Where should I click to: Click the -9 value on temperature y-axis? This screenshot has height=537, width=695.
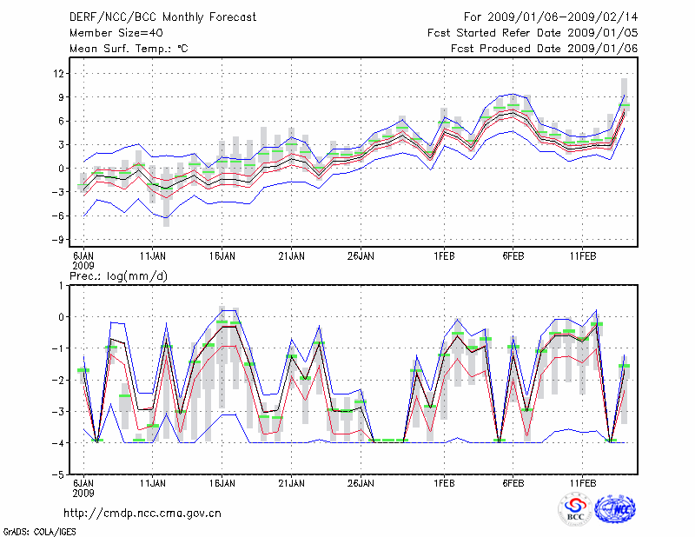click(x=57, y=240)
